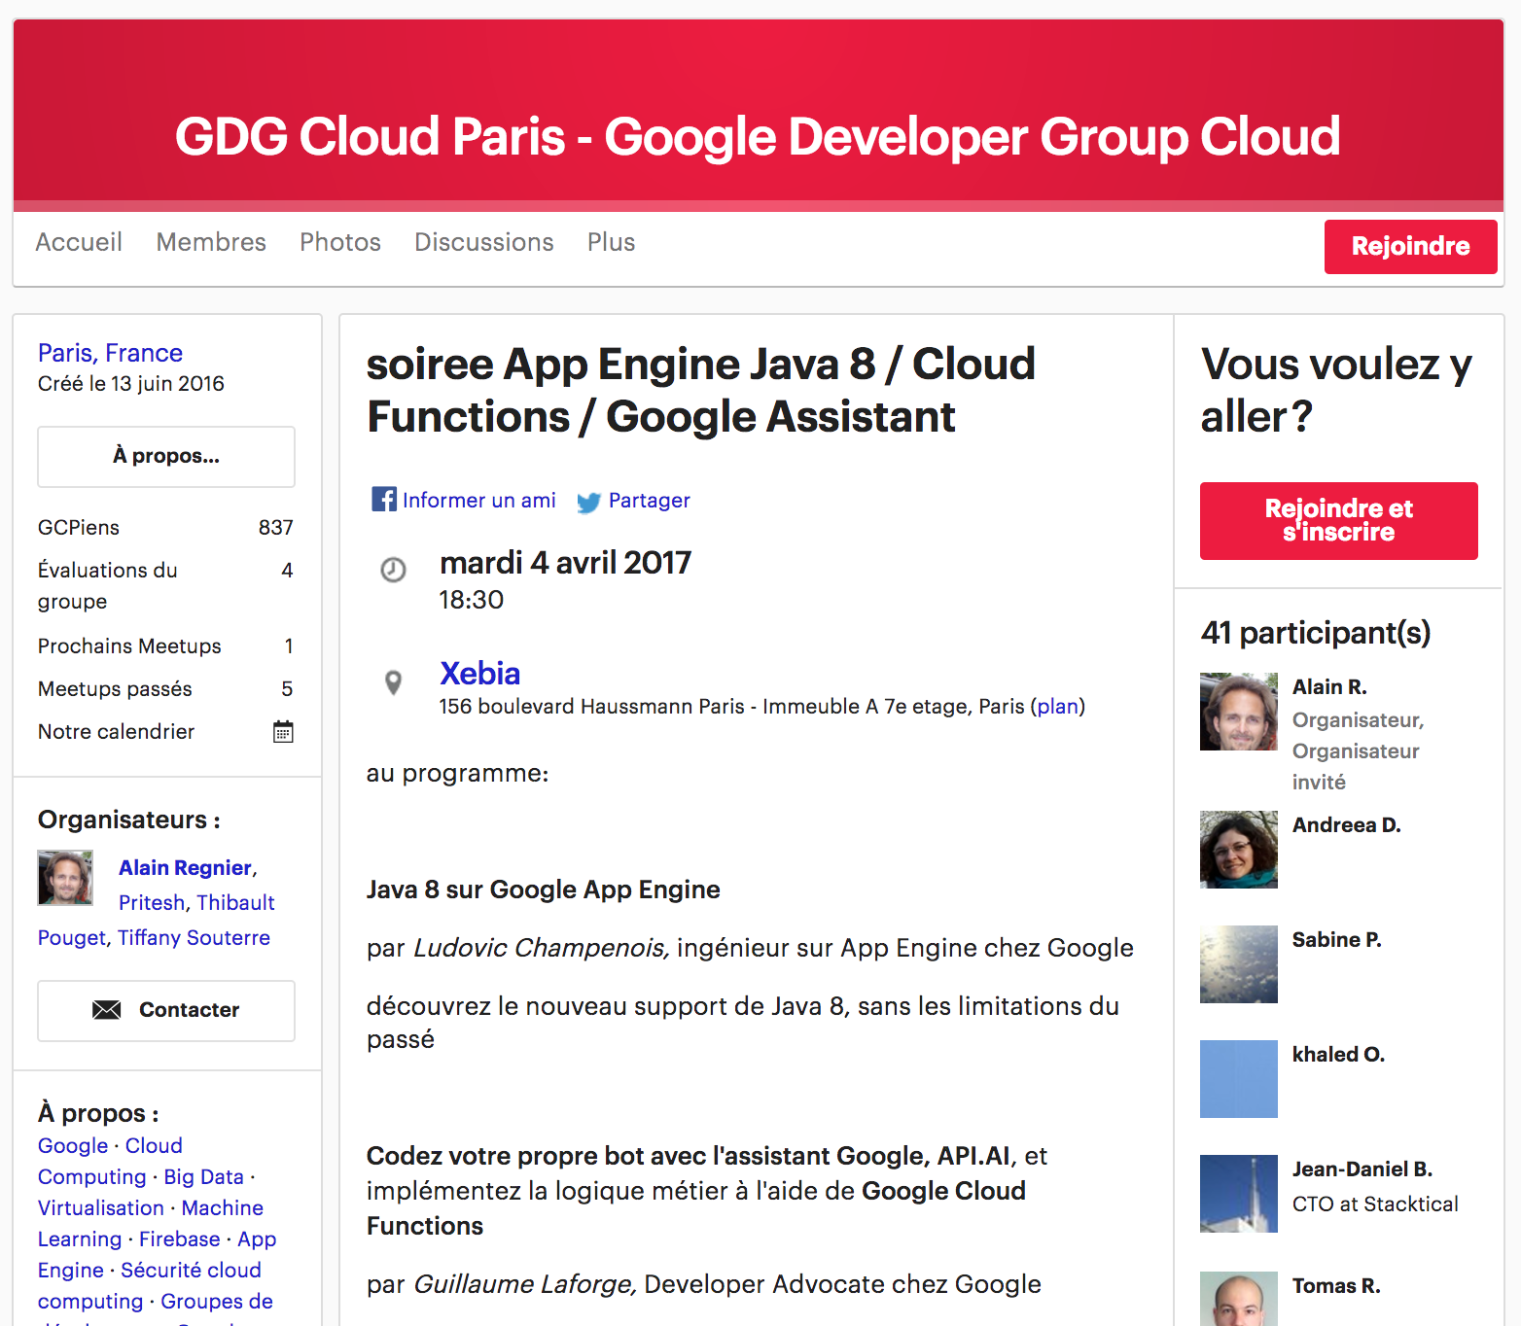1521x1326 pixels.
Task: Open Notre calendrier link
Action: pos(116,732)
